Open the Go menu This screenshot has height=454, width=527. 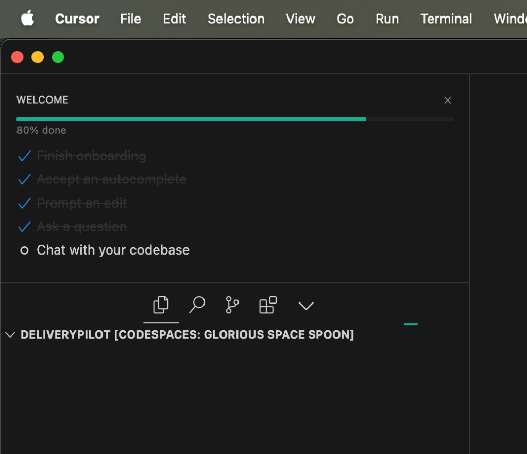345,19
